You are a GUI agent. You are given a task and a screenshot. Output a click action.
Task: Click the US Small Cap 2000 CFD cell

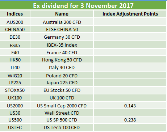point(62,106)
